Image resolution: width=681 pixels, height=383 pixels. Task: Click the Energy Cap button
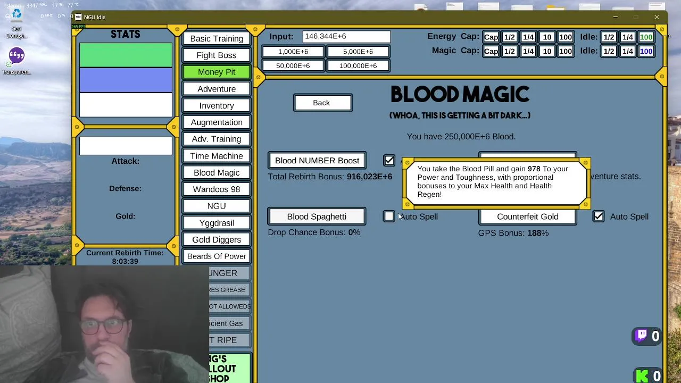point(491,37)
